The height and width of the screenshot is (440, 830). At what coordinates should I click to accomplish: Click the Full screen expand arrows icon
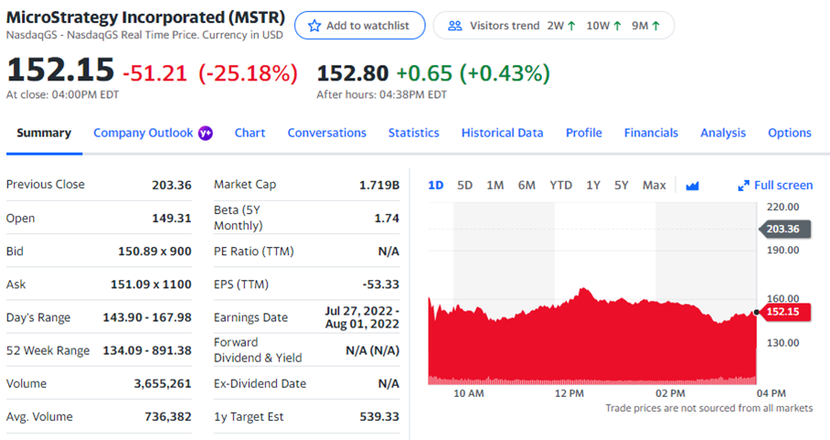point(743,186)
